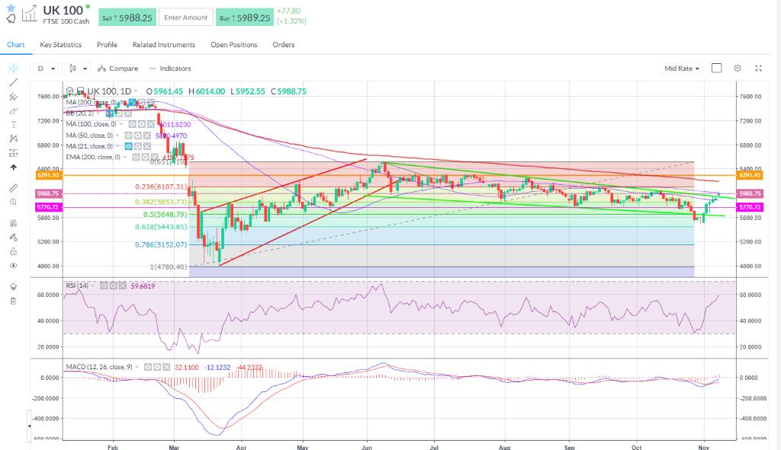
Task: Click the orange 6291.93 price label
Action: pos(48,176)
